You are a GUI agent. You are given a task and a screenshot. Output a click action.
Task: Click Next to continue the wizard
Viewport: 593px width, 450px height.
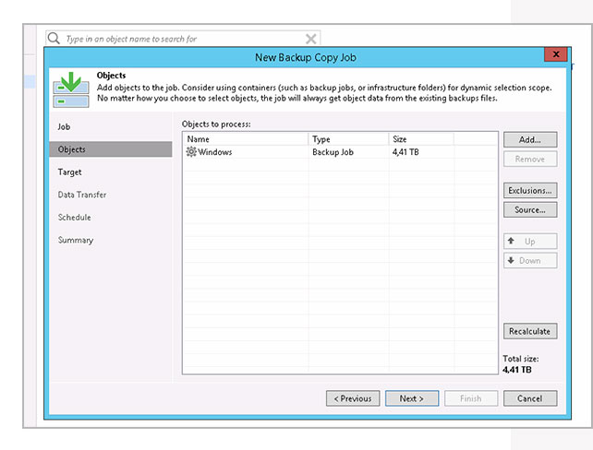tap(411, 398)
